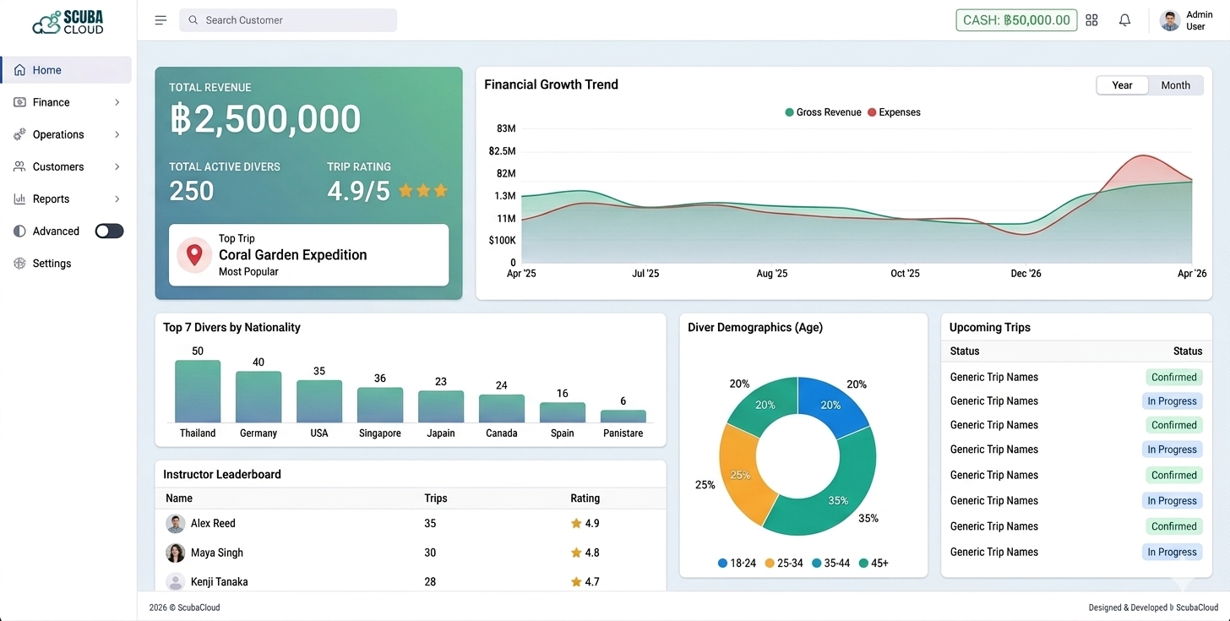
Task: Click Kenji Tanaka's trips value 28
Action: (431, 581)
